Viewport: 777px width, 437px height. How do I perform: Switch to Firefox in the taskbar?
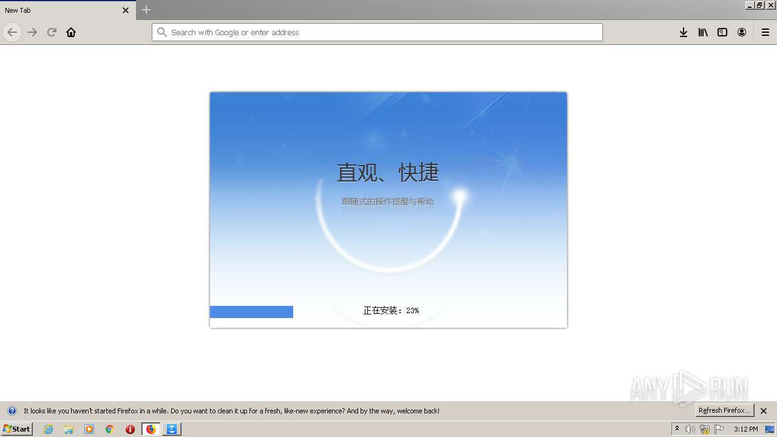(151, 429)
